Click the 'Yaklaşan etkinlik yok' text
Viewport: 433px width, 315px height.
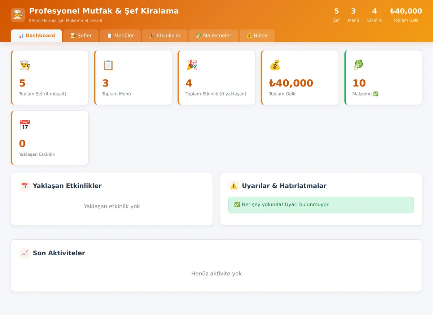(112, 207)
